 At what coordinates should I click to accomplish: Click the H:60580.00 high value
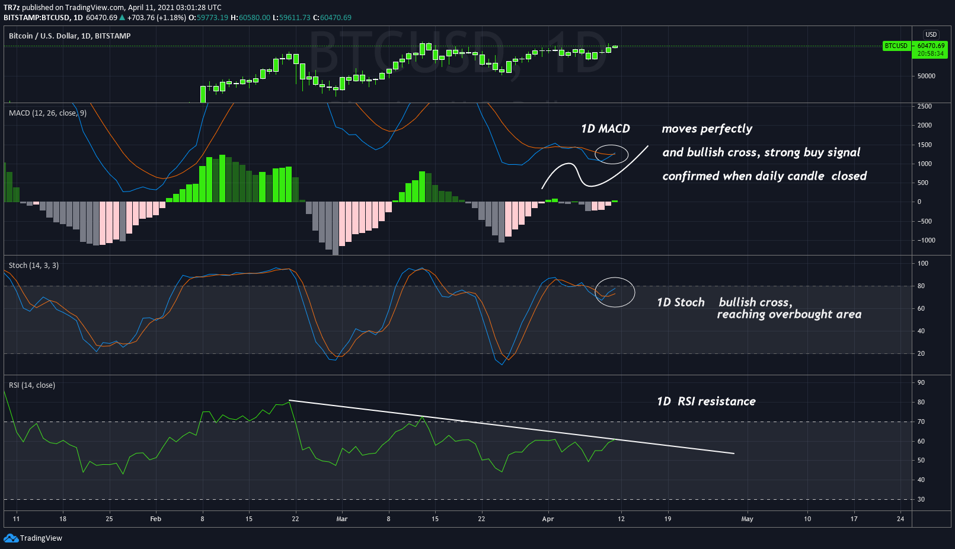tap(250, 18)
